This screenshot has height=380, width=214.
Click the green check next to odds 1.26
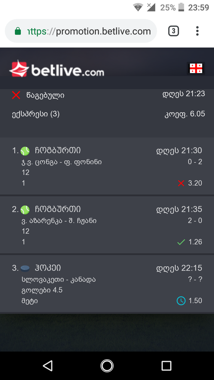click(x=181, y=242)
